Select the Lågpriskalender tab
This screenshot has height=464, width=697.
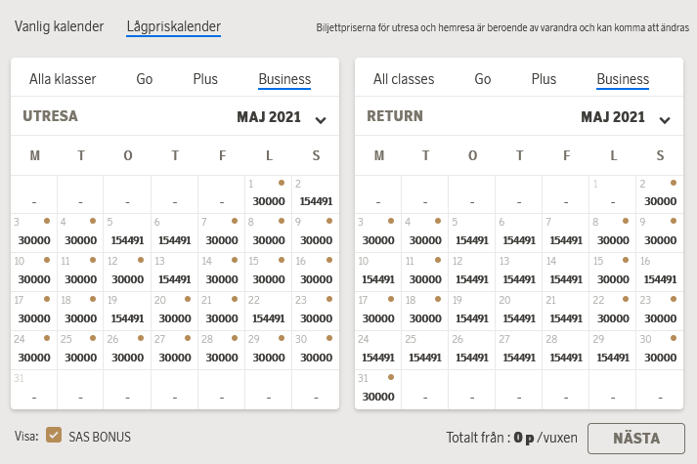point(174,26)
